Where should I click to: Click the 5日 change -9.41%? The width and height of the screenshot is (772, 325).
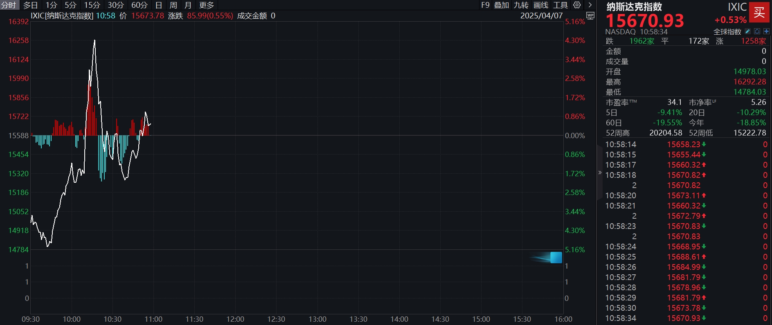pyautogui.click(x=670, y=112)
